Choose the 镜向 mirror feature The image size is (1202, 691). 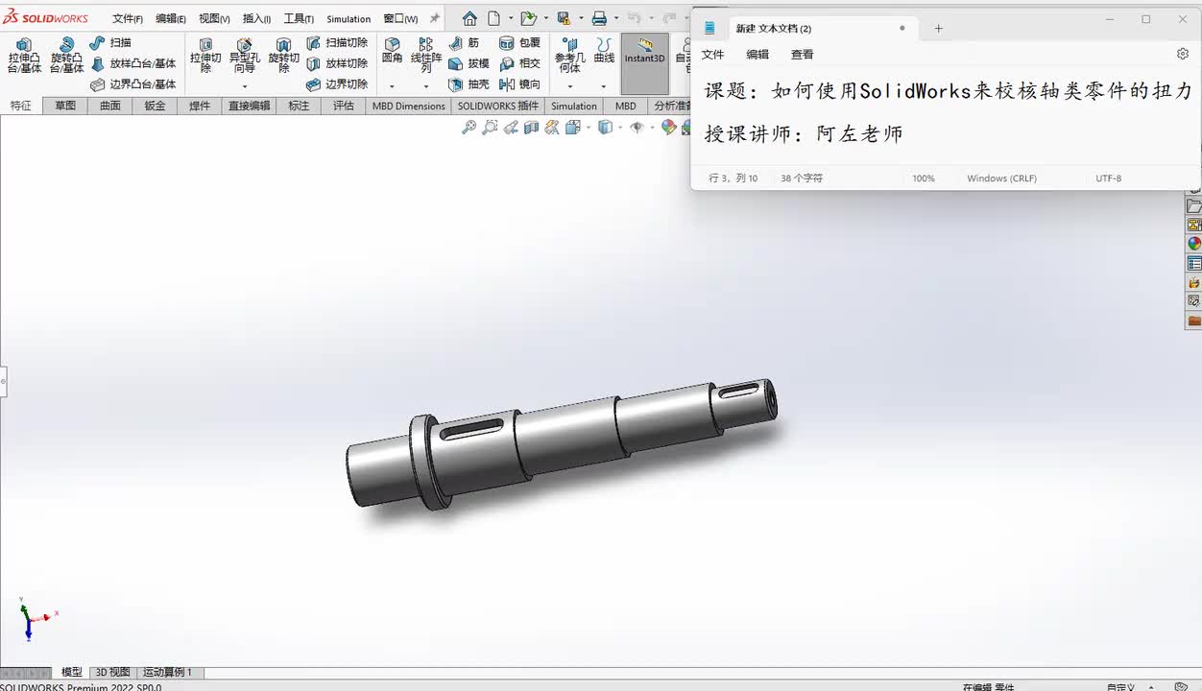click(x=519, y=84)
